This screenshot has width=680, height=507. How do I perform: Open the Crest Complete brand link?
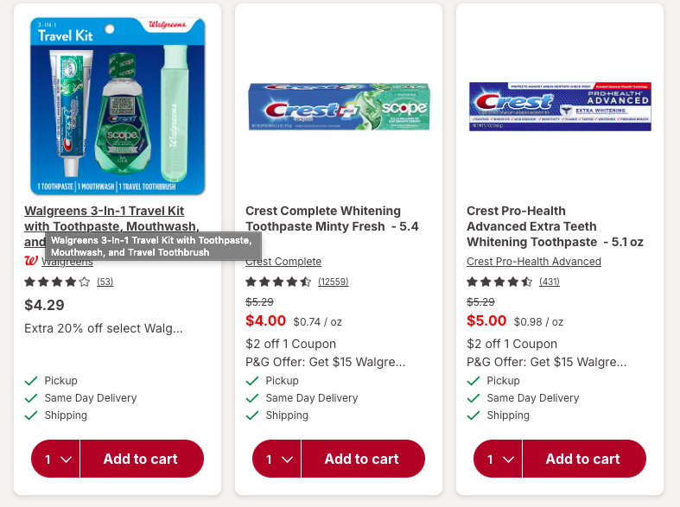(283, 262)
